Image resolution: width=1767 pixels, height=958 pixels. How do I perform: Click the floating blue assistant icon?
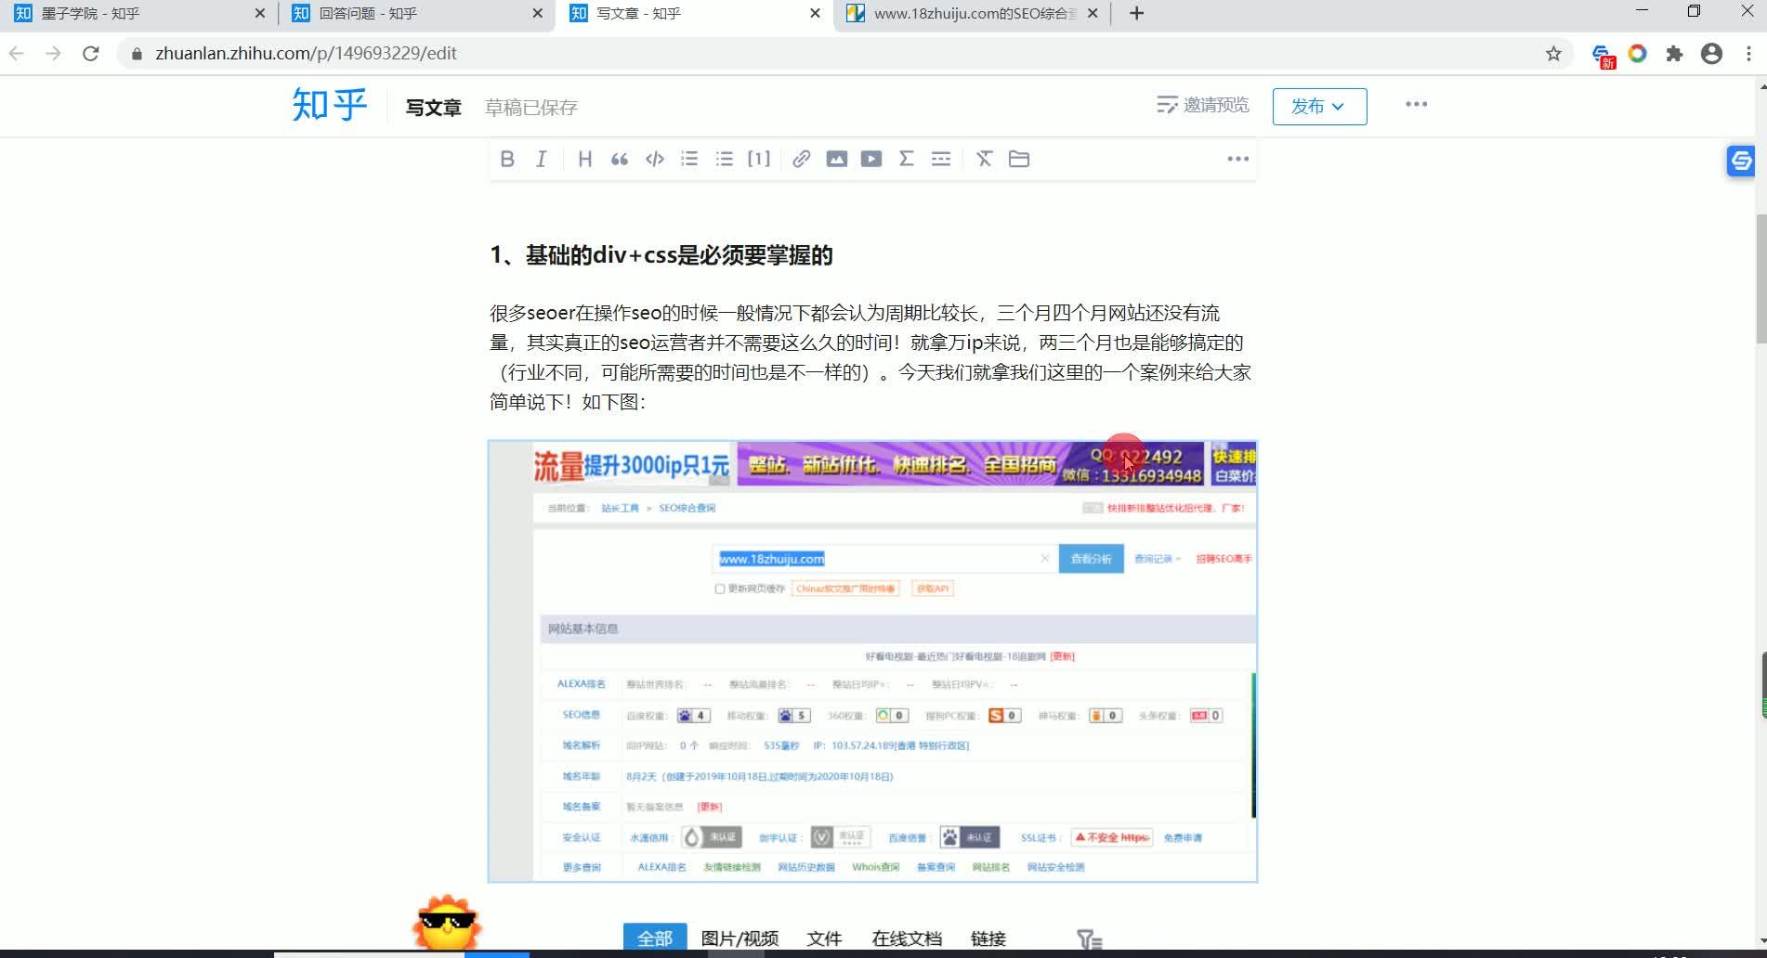point(1741,161)
